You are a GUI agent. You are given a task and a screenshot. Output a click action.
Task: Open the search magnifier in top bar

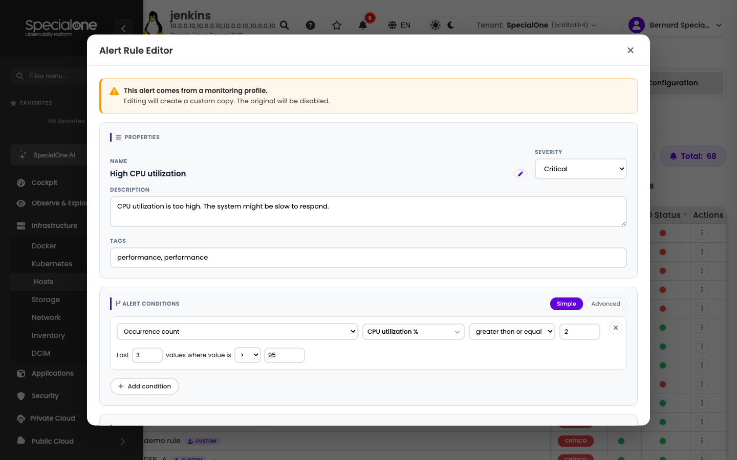tap(285, 25)
